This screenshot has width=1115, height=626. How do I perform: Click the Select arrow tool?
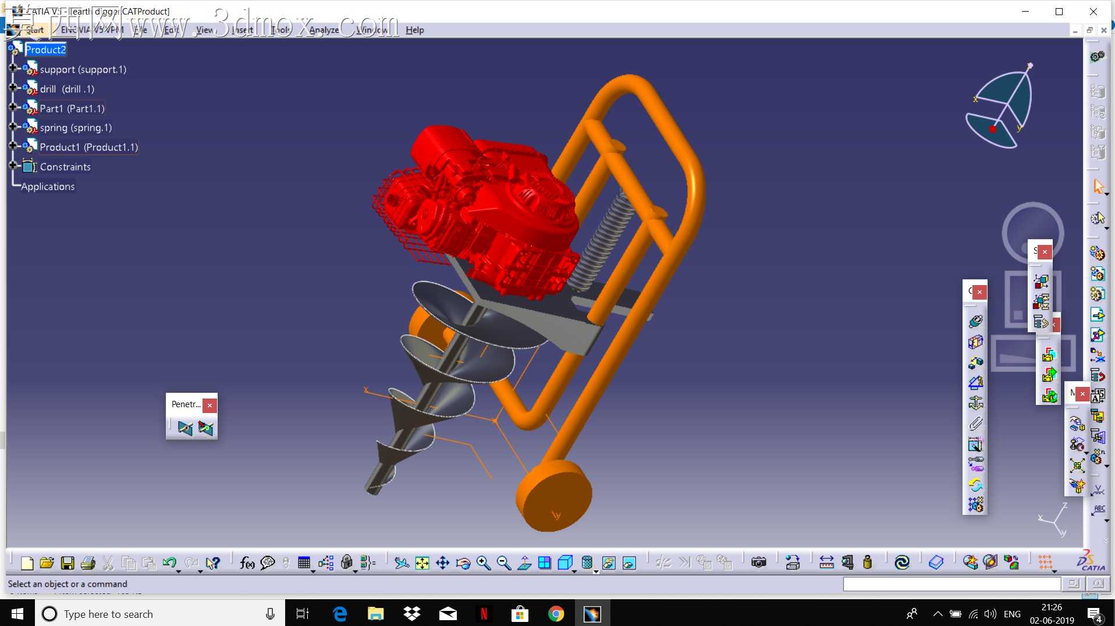pyautogui.click(x=1098, y=187)
